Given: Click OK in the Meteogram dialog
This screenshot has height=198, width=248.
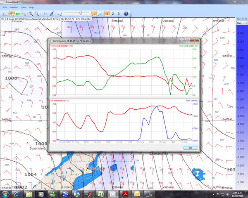Looking at the screenshot, I should (x=190, y=148).
